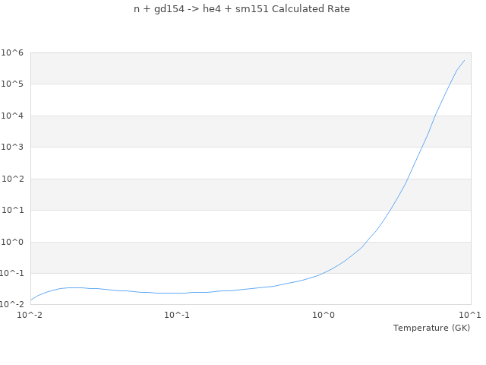Click the 10^2 y-axis tick label
Screen dimensions: 486x365
(x=12, y=179)
